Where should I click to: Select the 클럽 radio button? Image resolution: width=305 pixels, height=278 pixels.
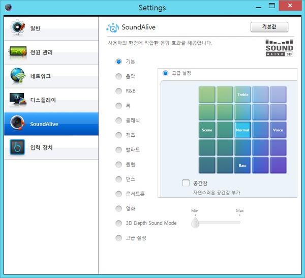118,165
